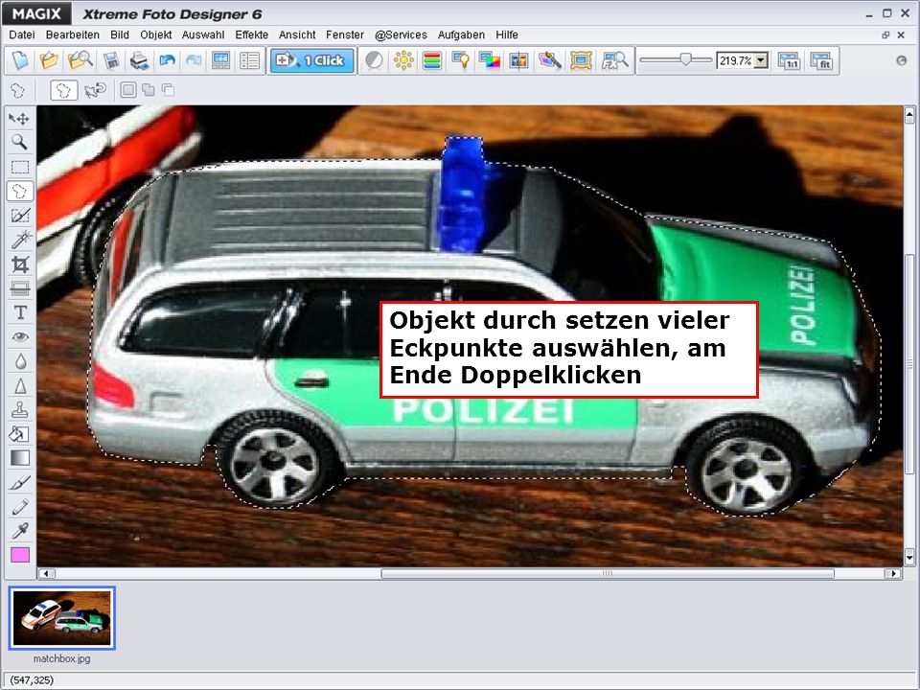Open the details list view icon

pos(250,60)
